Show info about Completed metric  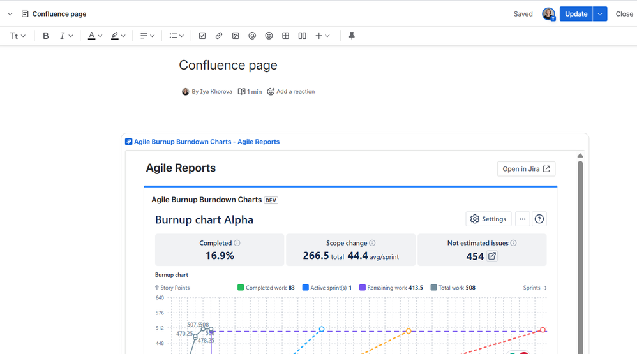(x=237, y=243)
